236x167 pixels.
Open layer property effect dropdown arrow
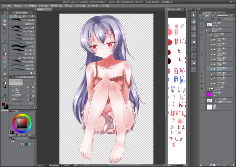[33, 144]
